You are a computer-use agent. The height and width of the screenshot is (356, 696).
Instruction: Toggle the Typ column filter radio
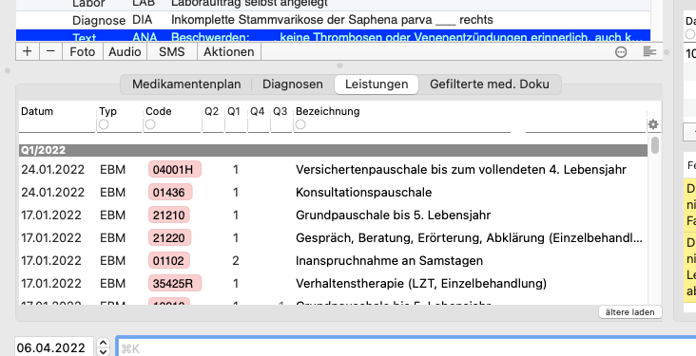[x=104, y=124]
